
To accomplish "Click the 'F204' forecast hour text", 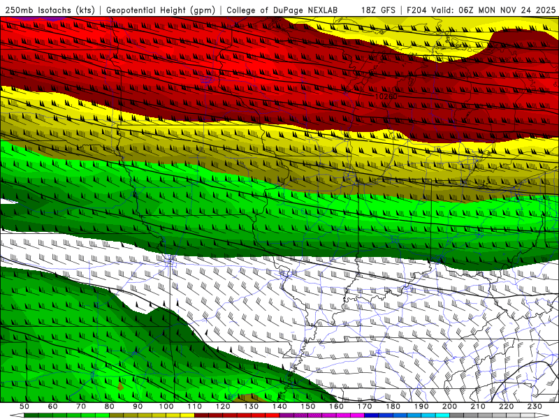I will click(x=417, y=10).
